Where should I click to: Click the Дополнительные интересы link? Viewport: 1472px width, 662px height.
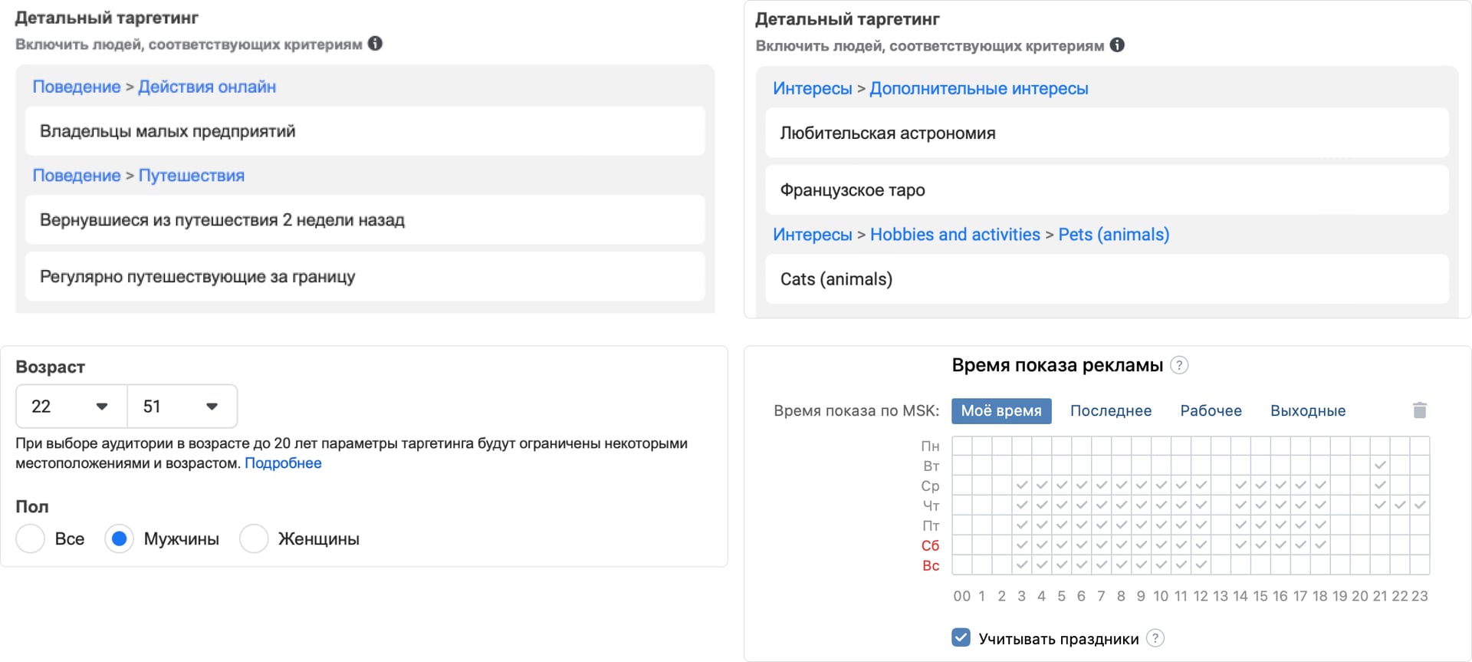point(979,89)
